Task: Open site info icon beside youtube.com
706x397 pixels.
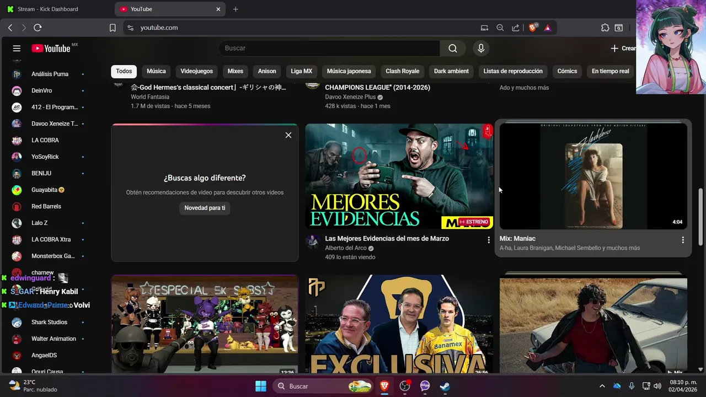Action: click(x=130, y=28)
